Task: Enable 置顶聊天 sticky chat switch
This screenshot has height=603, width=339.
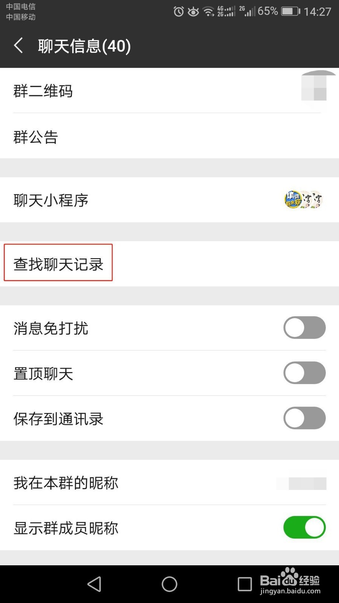Action: 304,373
